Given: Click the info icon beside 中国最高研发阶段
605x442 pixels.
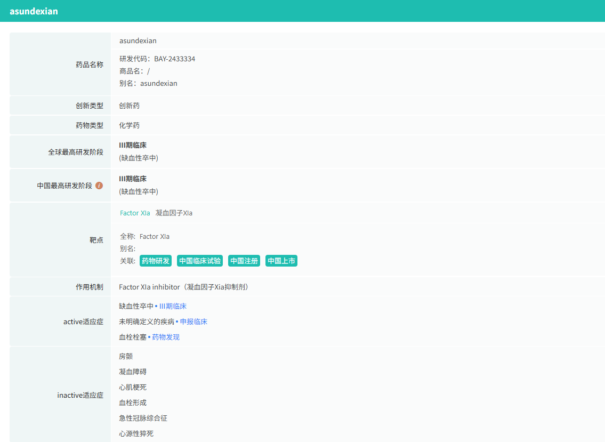Looking at the screenshot, I should pos(99,186).
